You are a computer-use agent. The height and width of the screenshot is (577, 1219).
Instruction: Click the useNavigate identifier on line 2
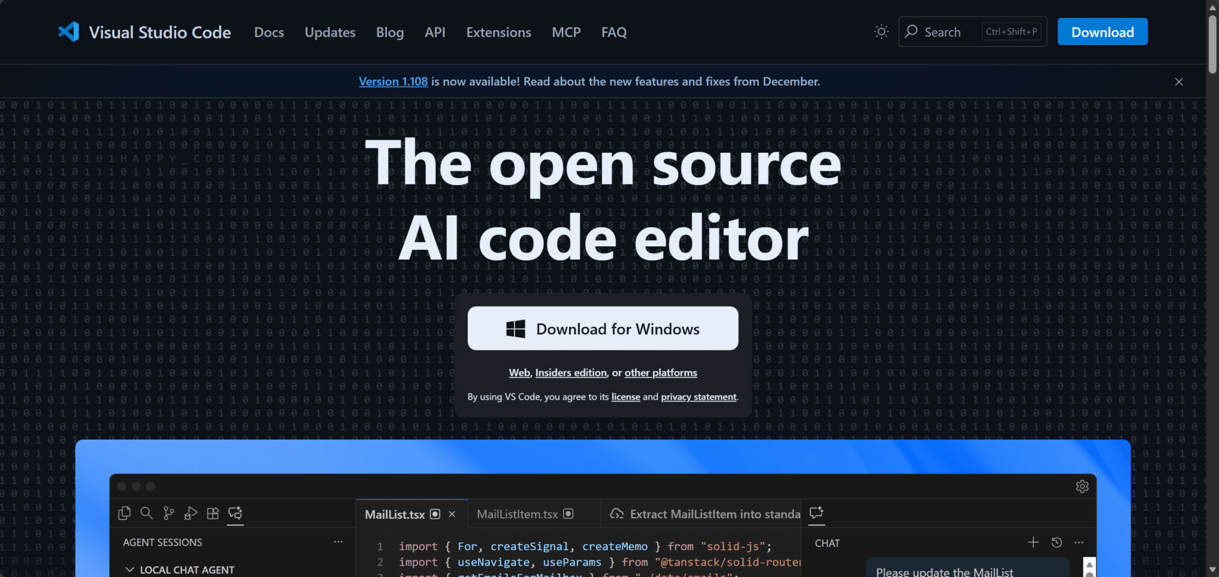[x=493, y=562]
